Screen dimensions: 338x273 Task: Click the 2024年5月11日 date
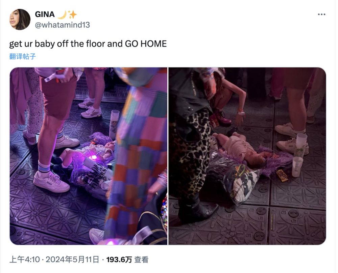click(72, 260)
